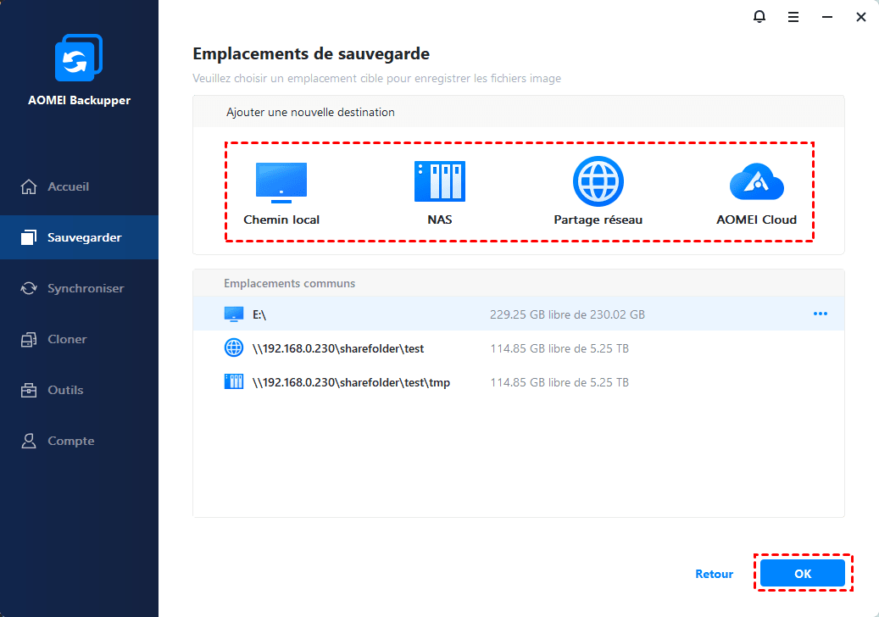
Task: Click globe icon beside sharefolder\test path
Action: click(x=234, y=348)
